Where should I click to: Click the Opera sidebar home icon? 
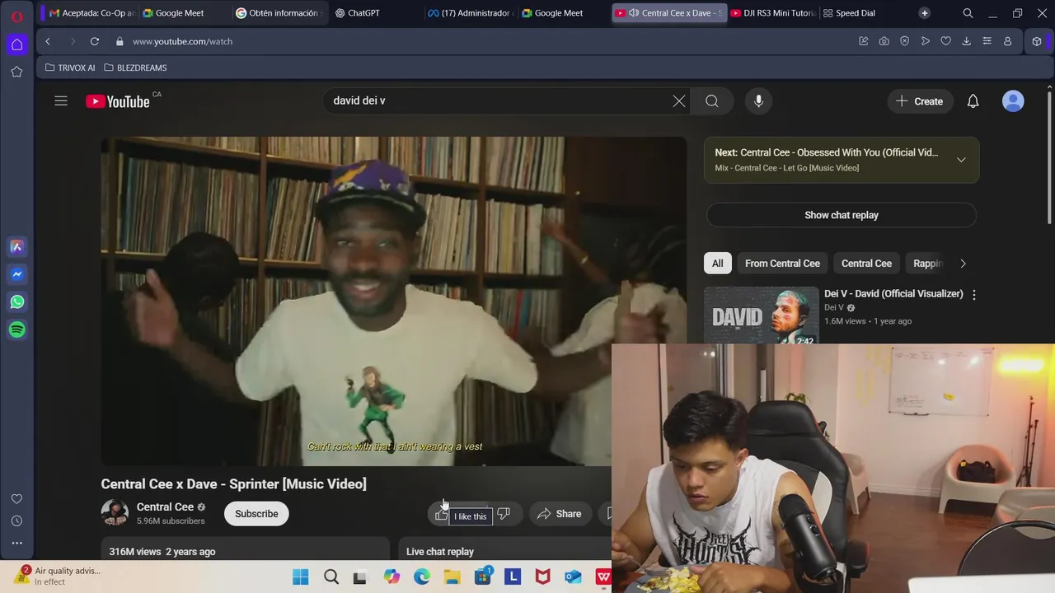pos(16,44)
